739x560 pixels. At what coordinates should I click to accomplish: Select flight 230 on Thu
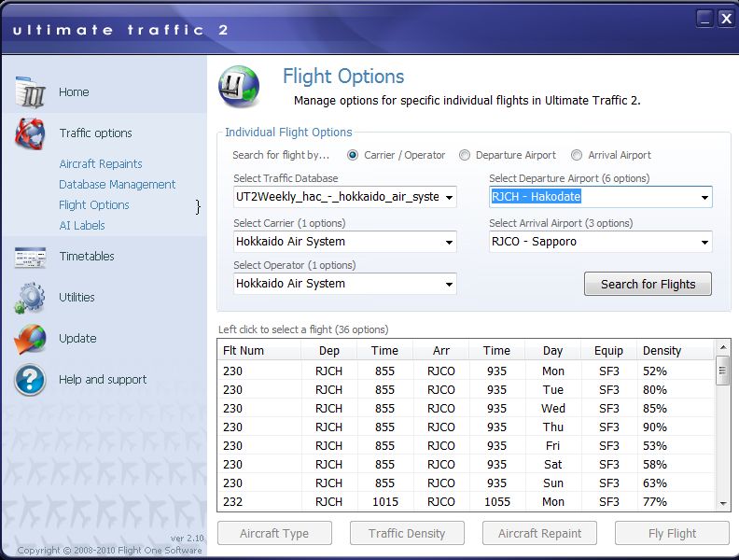point(467,427)
